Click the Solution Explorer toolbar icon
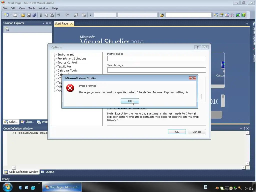This screenshot has height=192, width=256. pyautogui.click(x=216, y=15)
